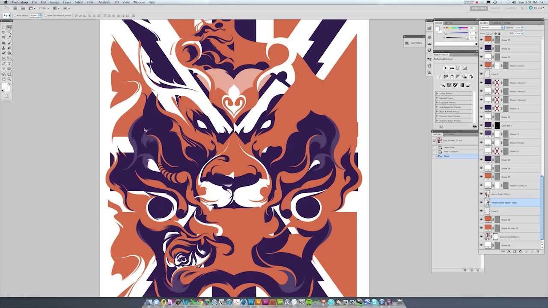Hide the Color Fill 1 layer
This screenshot has height=308, width=548.
click(x=481, y=125)
